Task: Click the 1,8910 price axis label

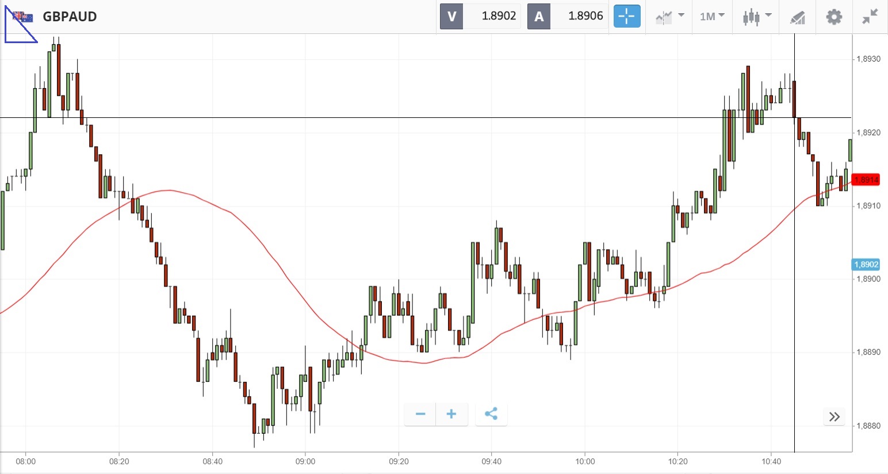Action: click(868, 206)
